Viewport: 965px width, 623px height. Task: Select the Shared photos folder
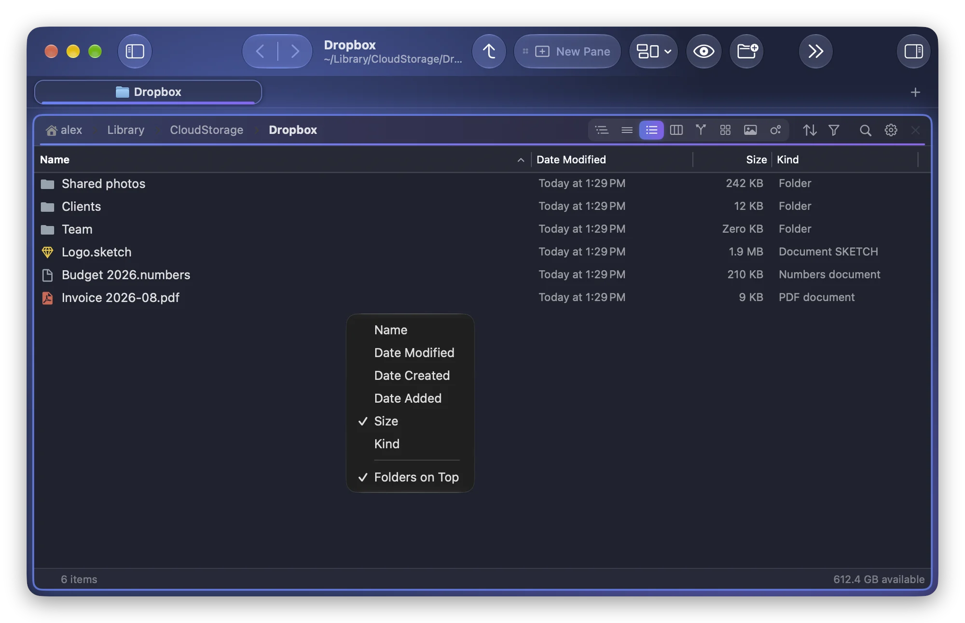point(482,183)
